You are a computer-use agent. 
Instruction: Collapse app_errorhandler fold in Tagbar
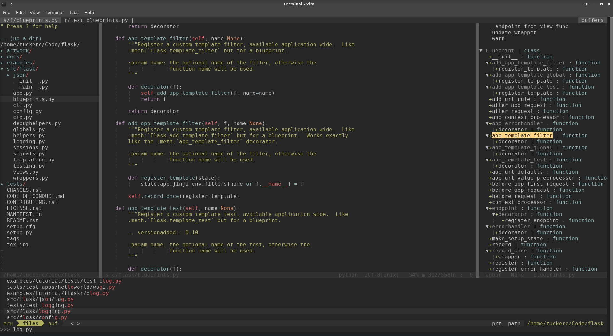point(487,123)
